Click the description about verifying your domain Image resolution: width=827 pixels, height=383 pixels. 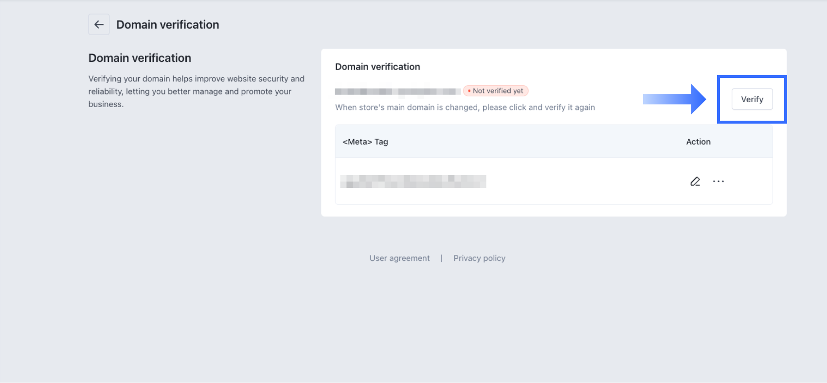[196, 91]
